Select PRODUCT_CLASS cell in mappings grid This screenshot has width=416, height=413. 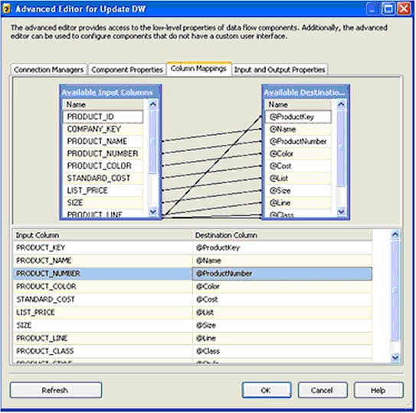[x=103, y=351]
